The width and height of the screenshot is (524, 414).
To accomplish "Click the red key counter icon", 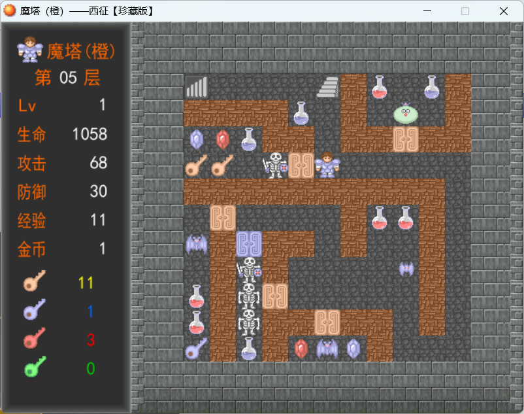I will pyautogui.click(x=35, y=338).
